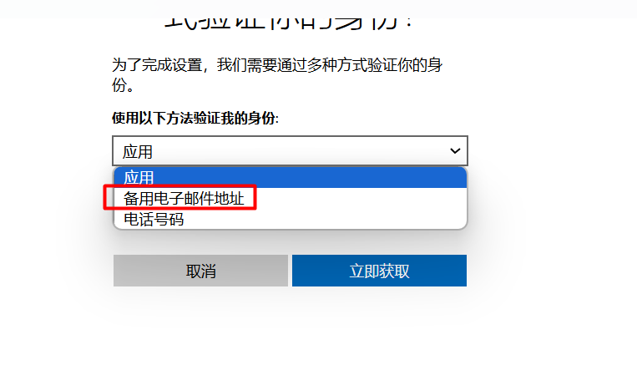Click the partially visible page heading
Screen dimensions: 637x365
(288, 23)
